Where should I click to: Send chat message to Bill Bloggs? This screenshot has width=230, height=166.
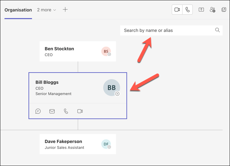pyautogui.click(x=38, y=111)
